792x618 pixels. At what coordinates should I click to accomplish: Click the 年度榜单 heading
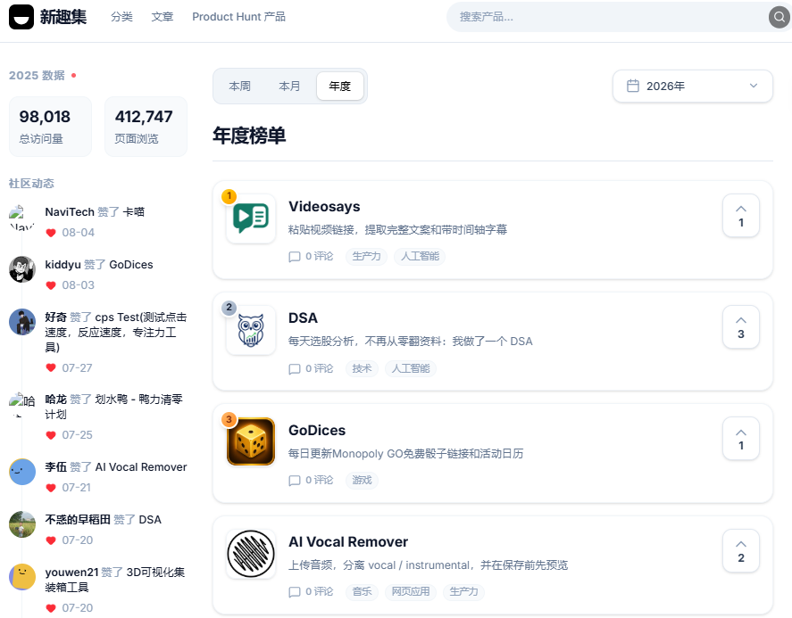[249, 136]
